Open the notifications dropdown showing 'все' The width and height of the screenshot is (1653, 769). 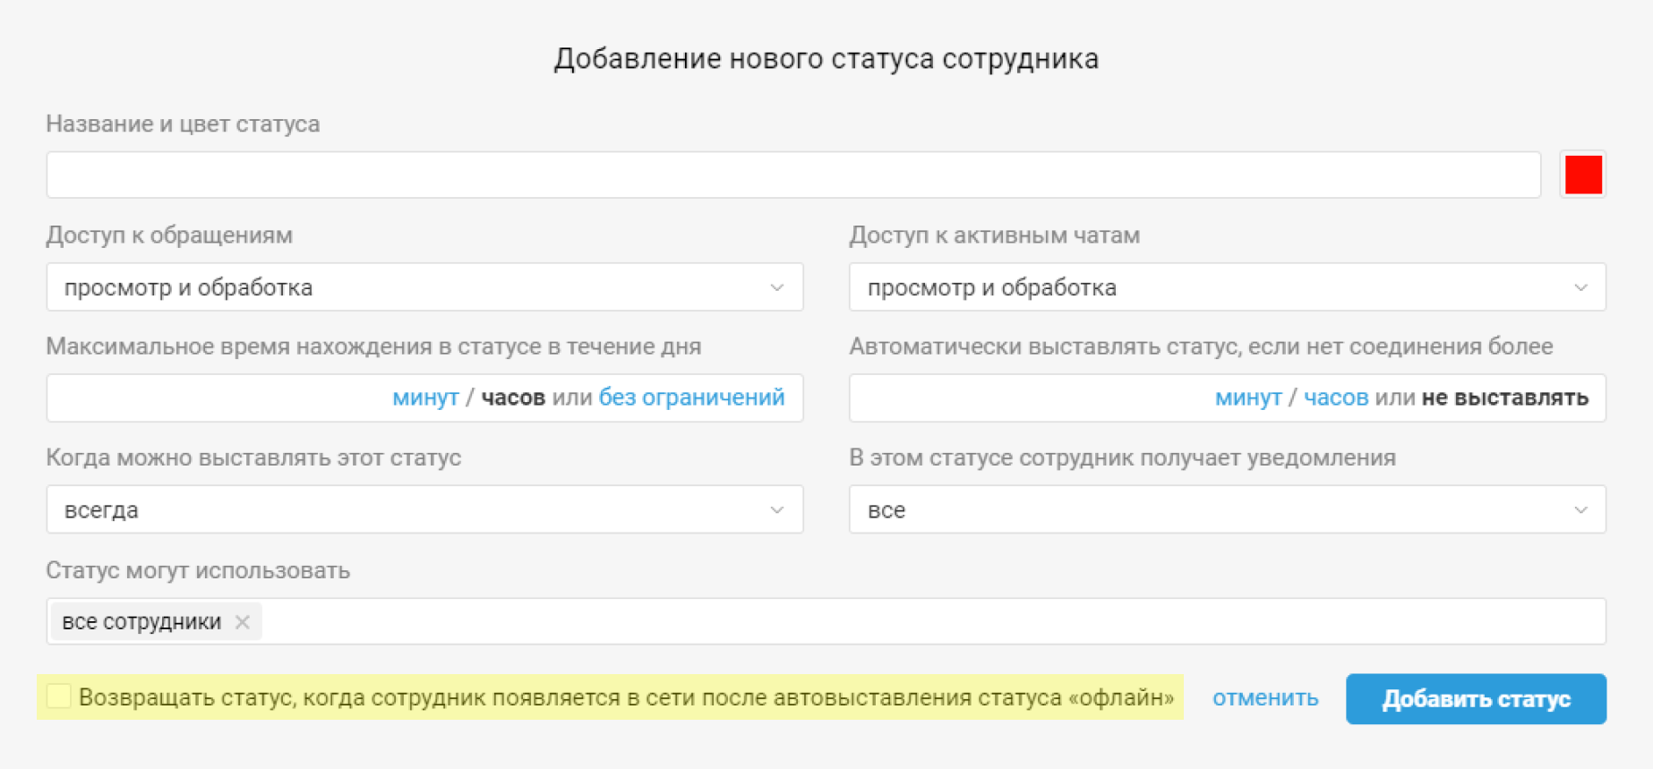[x=1228, y=509]
